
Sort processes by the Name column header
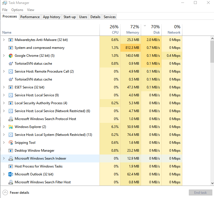pos(50,30)
